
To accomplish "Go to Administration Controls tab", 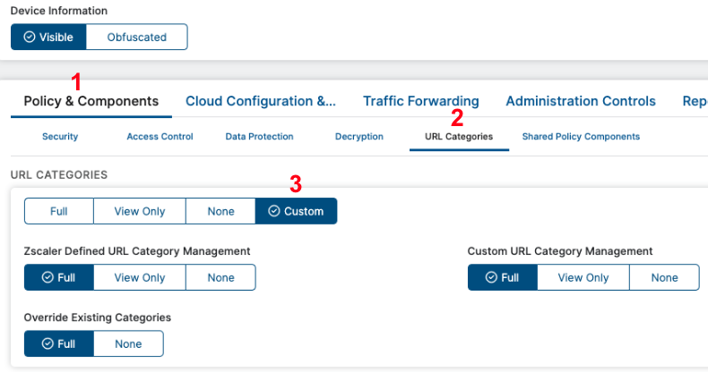I will [580, 102].
